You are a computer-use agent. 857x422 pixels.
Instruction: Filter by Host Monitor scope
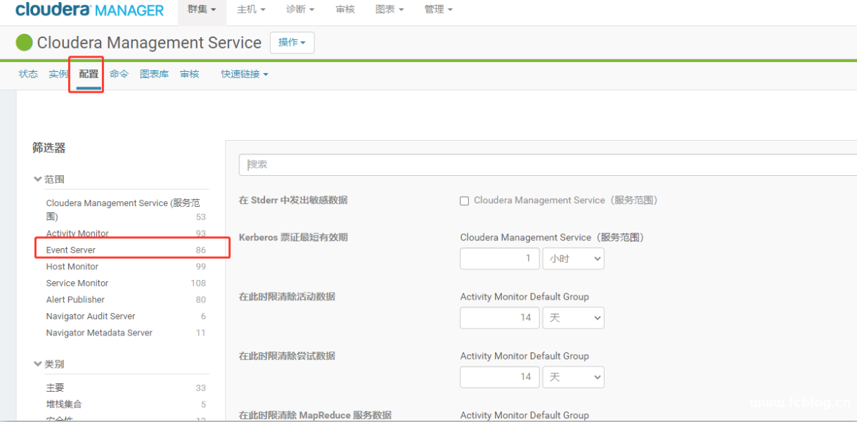pos(72,267)
